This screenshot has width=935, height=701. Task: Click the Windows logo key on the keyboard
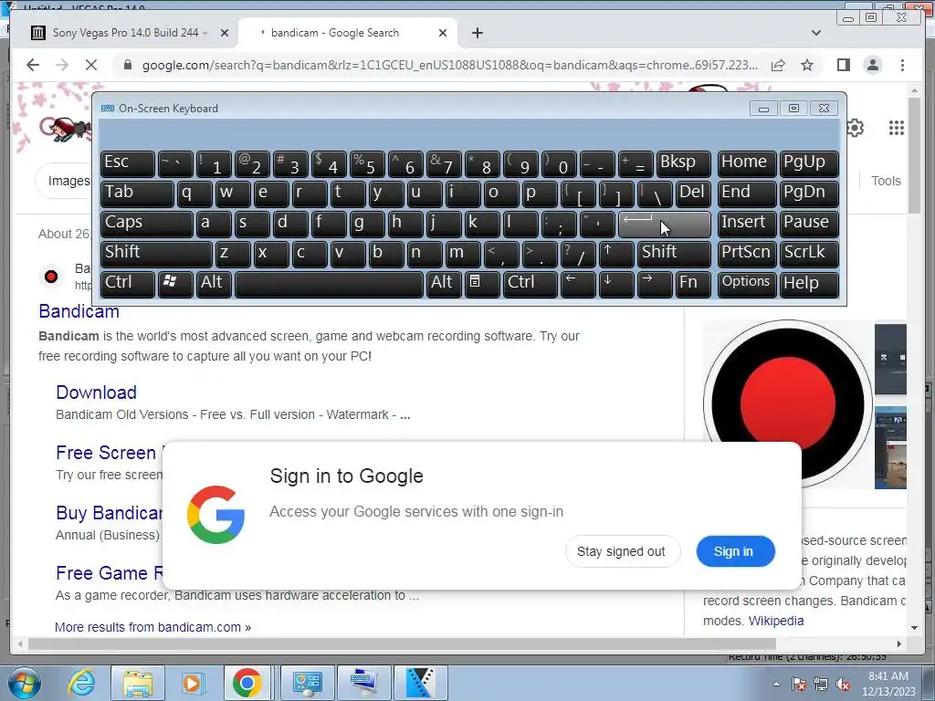[x=175, y=283]
